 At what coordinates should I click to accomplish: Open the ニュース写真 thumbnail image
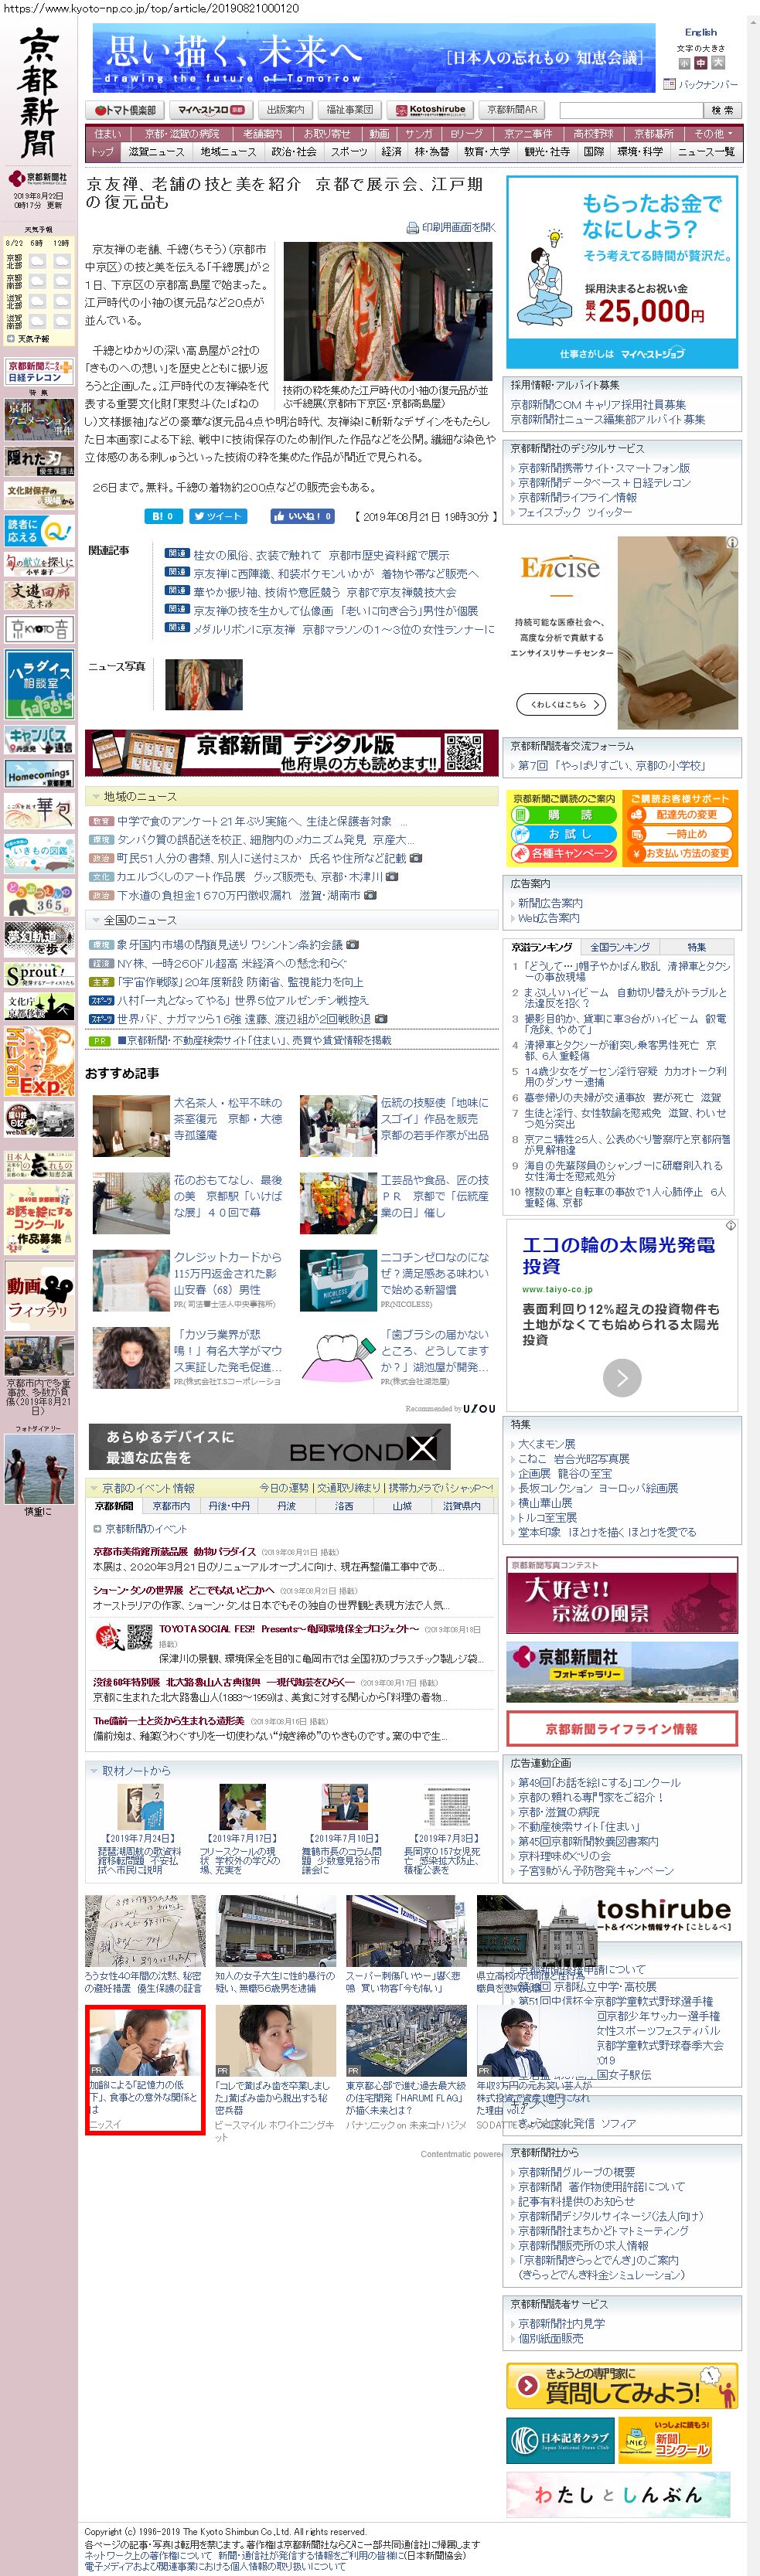coord(203,685)
